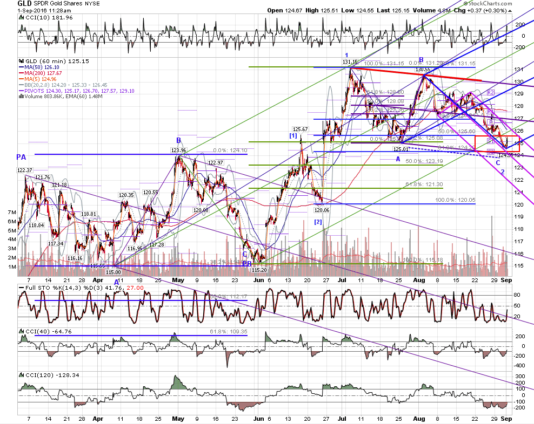Click the Volume 803.86K, EMA(60) legend line
Screen dimensions: 534x424
63,97
